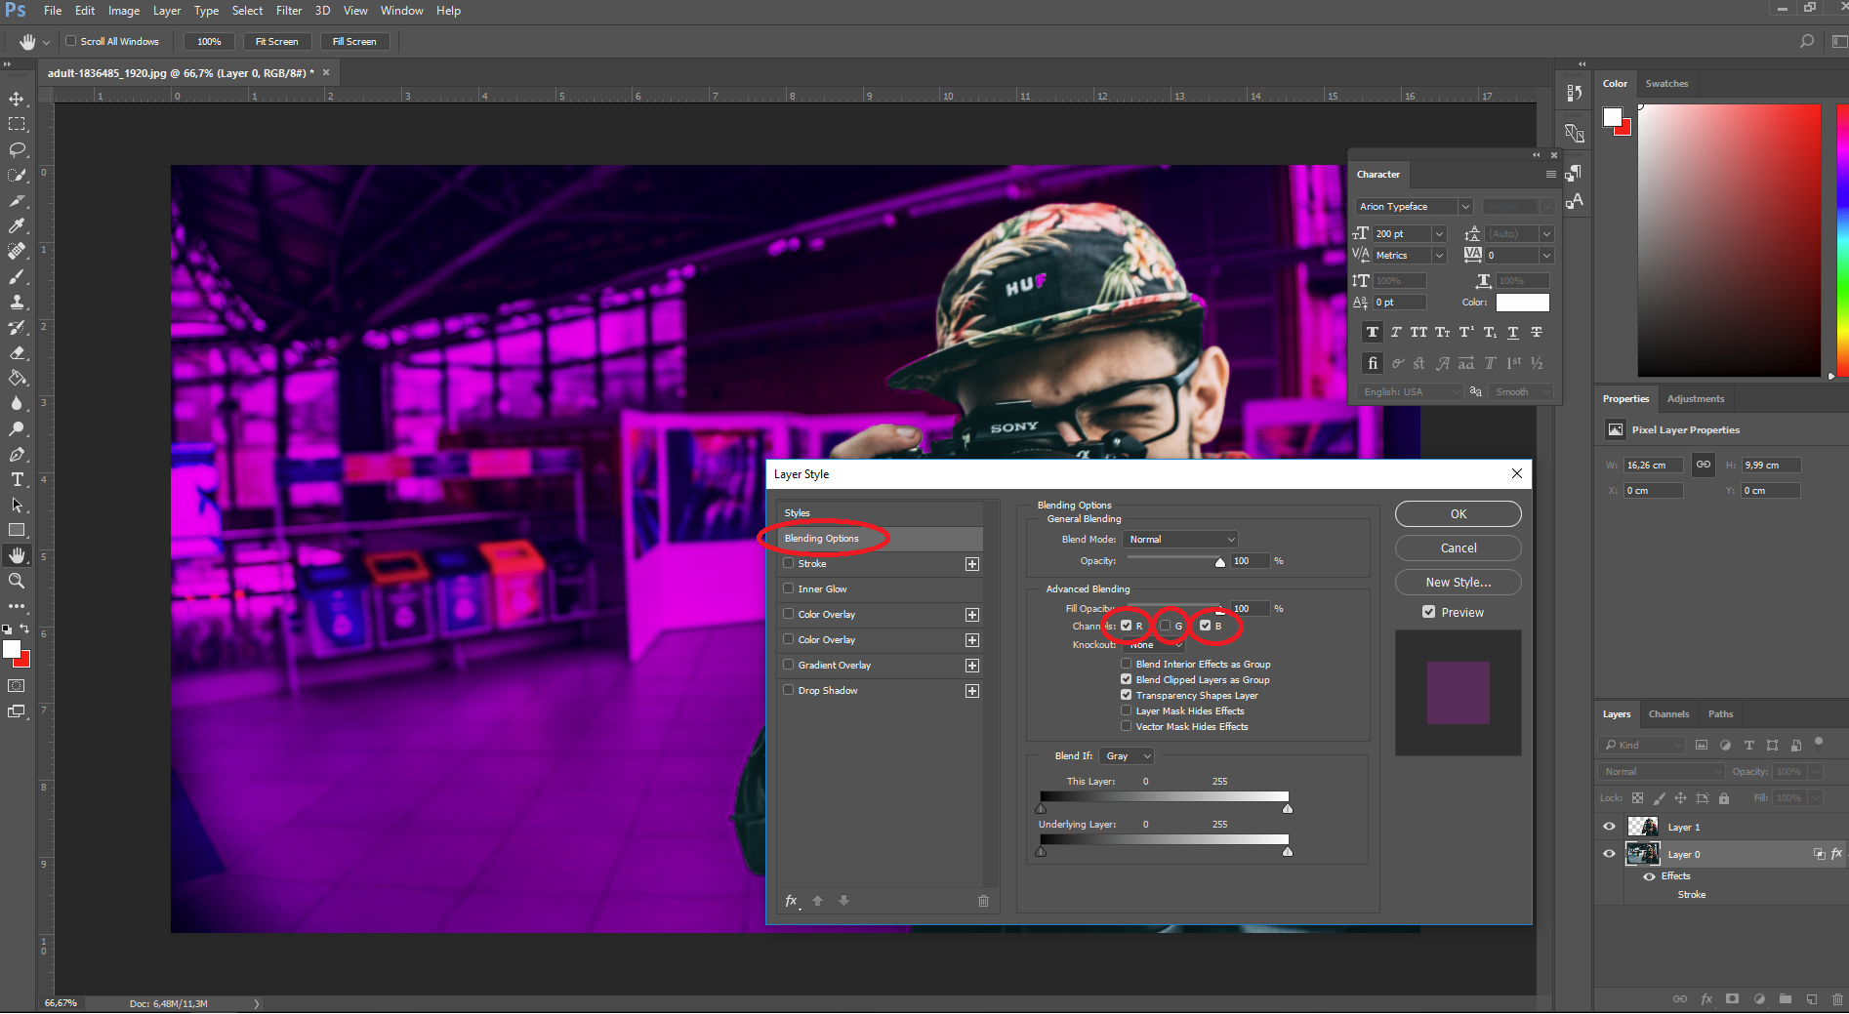Open the Filter menu

pyautogui.click(x=289, y=11)
